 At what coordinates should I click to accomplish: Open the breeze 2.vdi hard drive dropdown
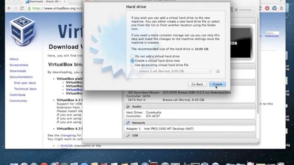click(x=175, y=71)
